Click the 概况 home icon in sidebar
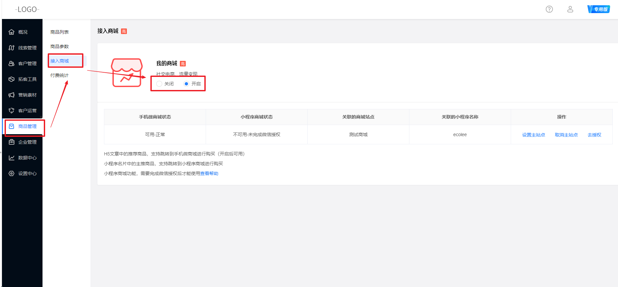The image size is (618, 287). pyautogui.click(x=11, y=32)
